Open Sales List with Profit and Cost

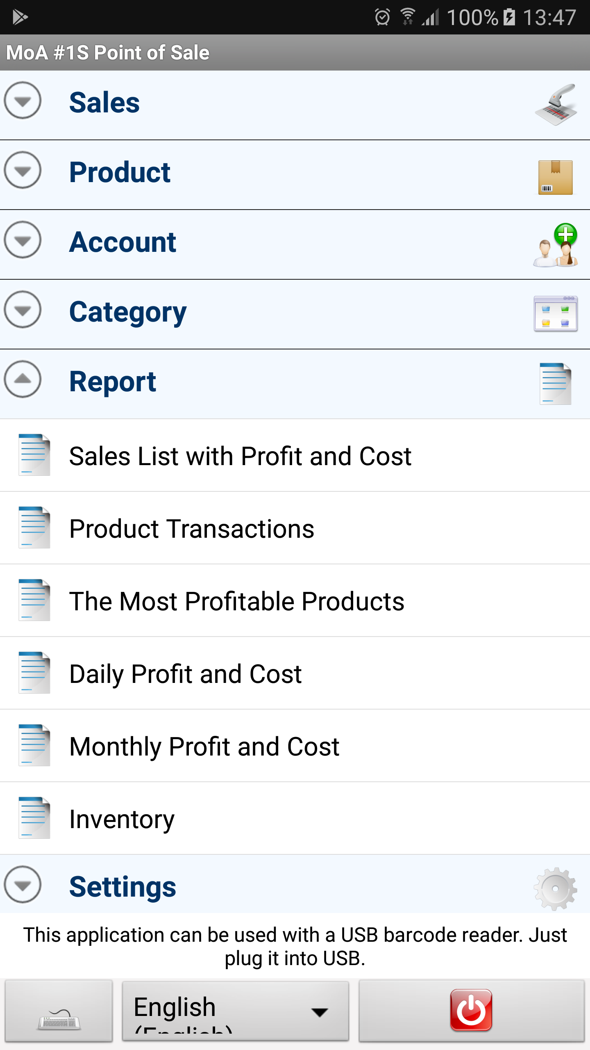pos(295,455)
